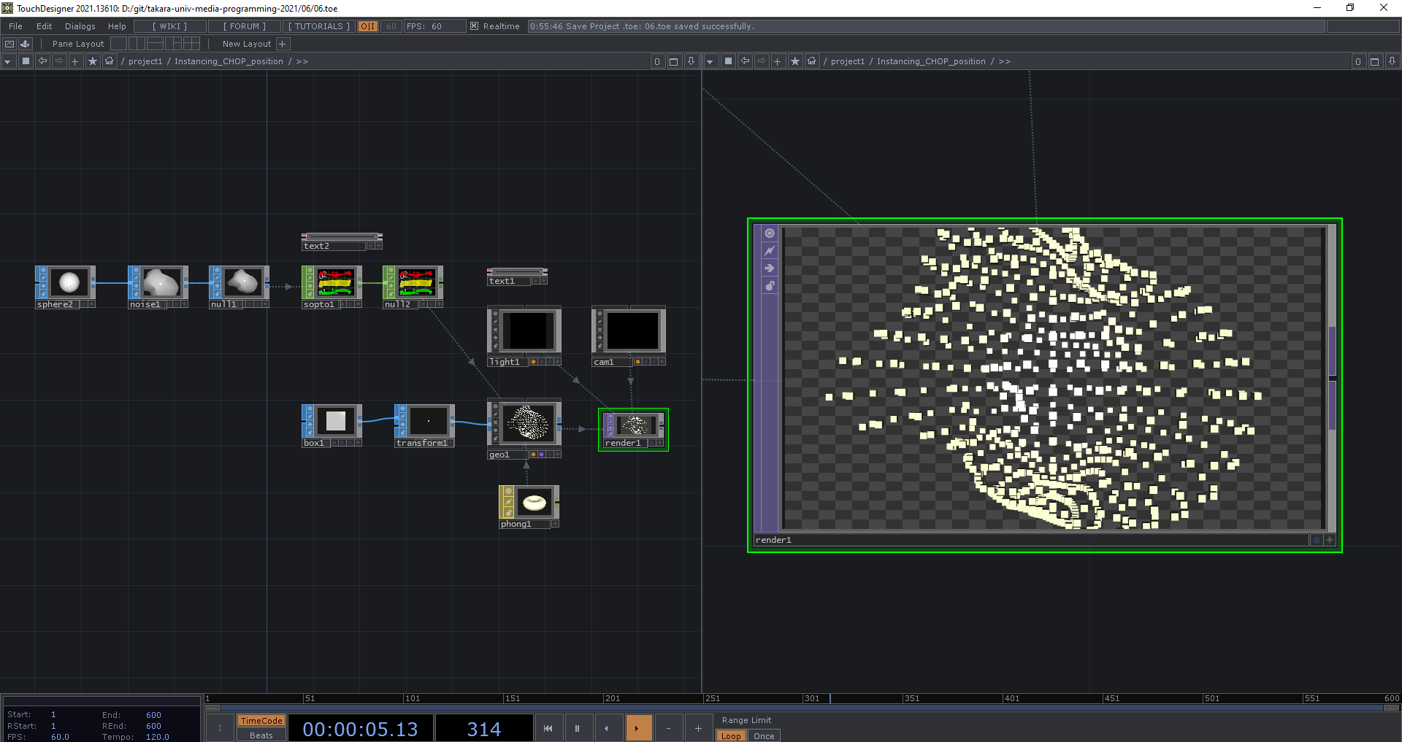Toggle the Realtime checkbox
Image resolution: width=1402 pixels, height=742 pixels.
pyautogui.click(x=475, y=26)
